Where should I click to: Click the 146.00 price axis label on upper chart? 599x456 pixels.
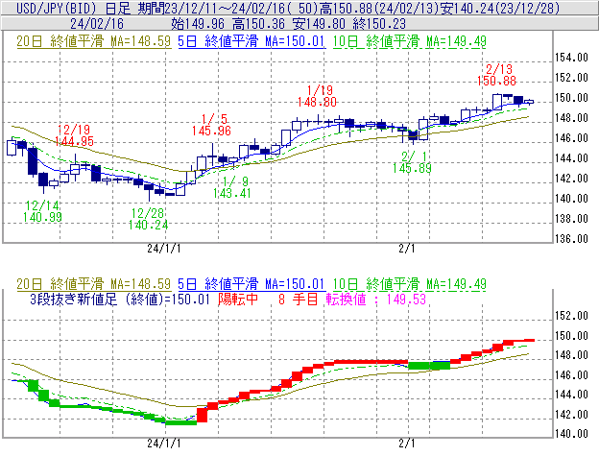pos(571,138)
